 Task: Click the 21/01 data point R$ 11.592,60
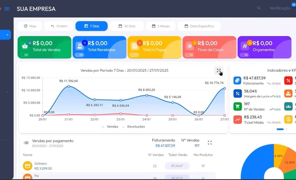[69, 86]
